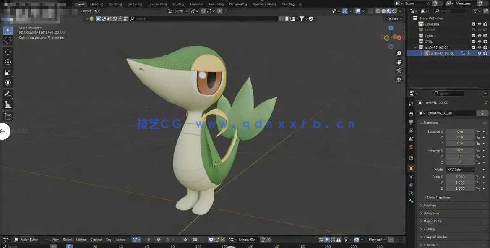Click the Scale Z value field
Image resolution: width=490 pixels, height=248 pixels.
460,188
